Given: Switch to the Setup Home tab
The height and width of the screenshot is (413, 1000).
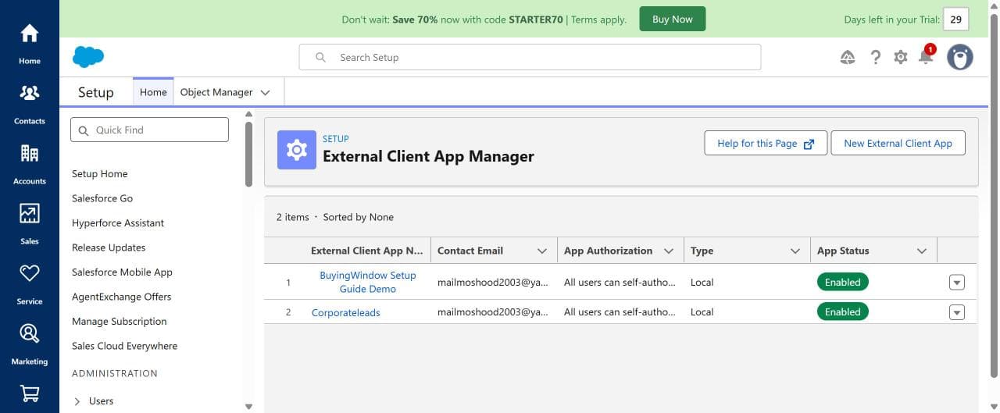Looking at the screenshot, I should pyautogui.click(x=153, y=92).
